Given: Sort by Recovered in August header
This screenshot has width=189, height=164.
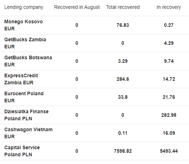Looking at the screenshot, I should click(77, 7).
